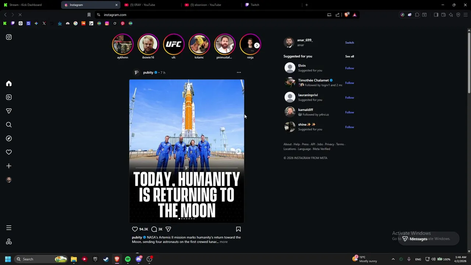Follow lauraninprivi
The width and height of the screenshot is (471, 265).
point(350,98)
